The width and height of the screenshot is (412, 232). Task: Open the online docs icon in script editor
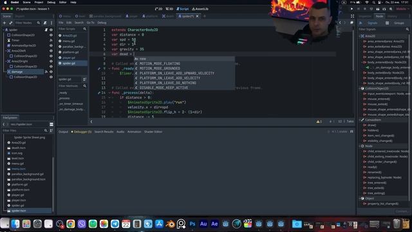pos(352,23)
